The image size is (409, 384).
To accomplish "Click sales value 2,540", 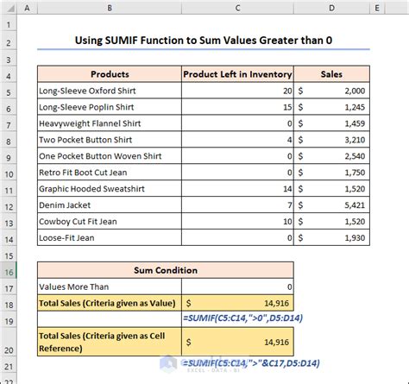I will coord(331,156).
